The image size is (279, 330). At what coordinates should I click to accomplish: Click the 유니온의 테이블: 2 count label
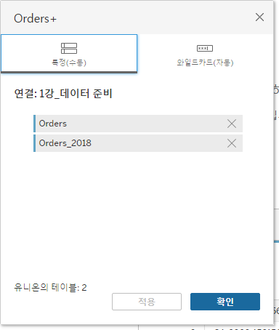pyautogui.click(x=50, y=288)
